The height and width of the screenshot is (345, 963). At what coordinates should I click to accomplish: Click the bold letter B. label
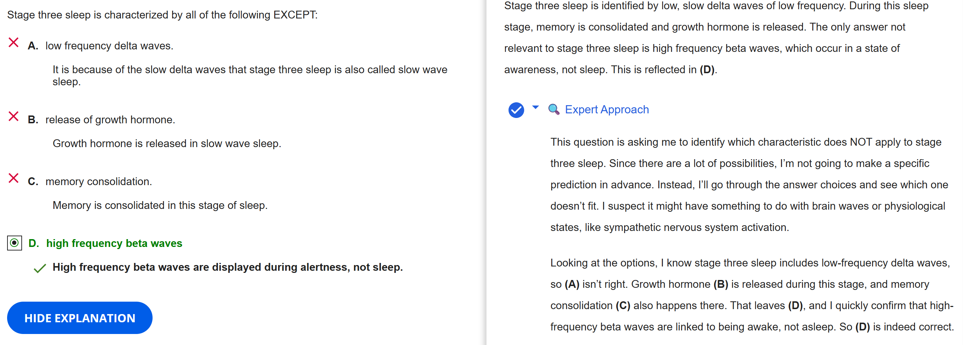point(33,120)
